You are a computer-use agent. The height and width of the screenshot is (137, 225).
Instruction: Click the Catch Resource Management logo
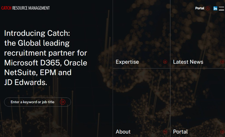point(25,8)
